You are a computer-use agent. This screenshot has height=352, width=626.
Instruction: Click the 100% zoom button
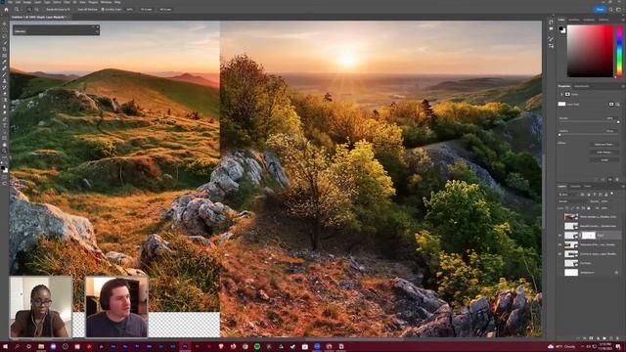(130, 9)
